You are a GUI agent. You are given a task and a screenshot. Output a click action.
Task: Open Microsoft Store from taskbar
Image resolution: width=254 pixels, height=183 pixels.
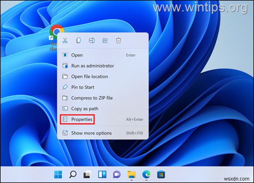(161, 174)
